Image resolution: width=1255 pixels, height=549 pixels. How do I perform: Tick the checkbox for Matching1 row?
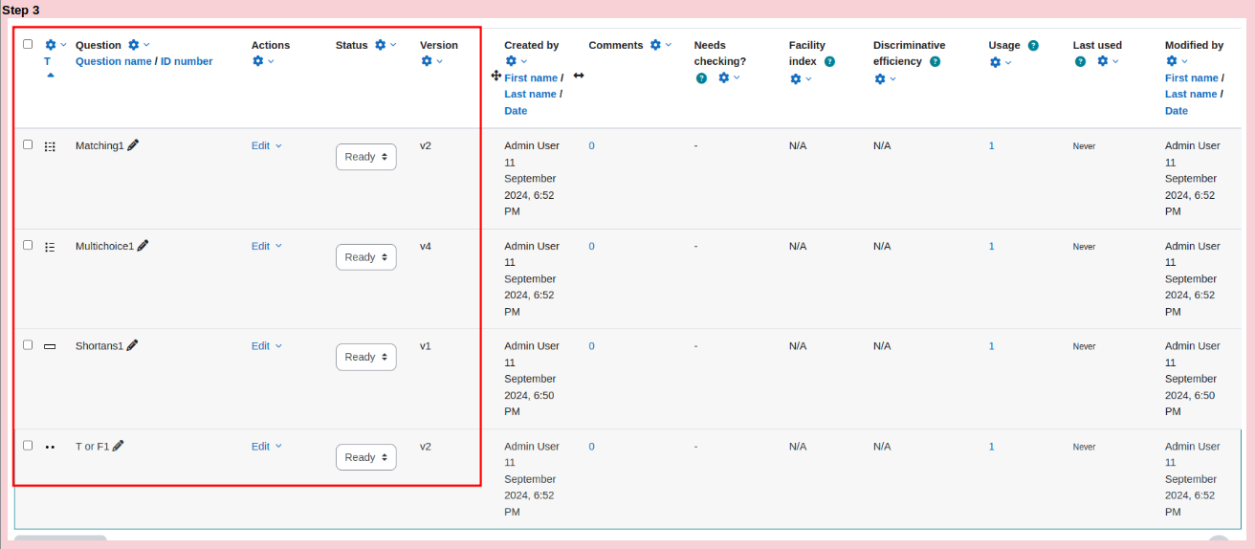click(x=28, y=144)
